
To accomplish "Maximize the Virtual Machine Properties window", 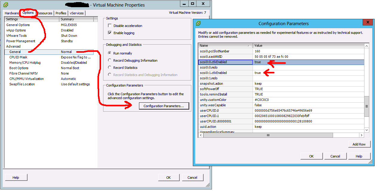I will (x=193, y=4).
